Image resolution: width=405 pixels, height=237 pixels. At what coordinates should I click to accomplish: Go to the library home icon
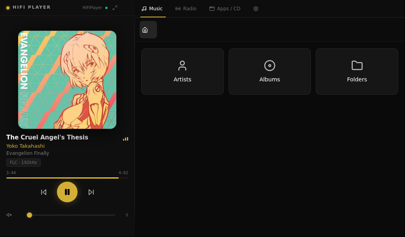[148, 30]
